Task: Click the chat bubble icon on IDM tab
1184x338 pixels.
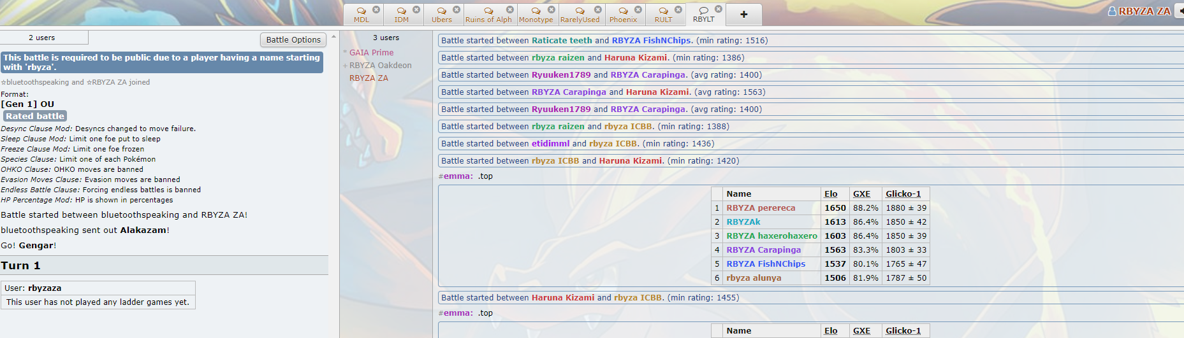Action: (401, 11)
